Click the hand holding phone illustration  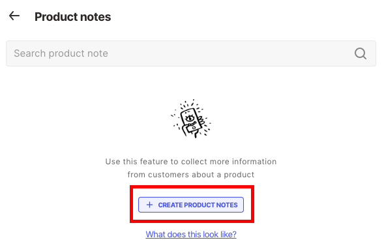click(191, 119)
